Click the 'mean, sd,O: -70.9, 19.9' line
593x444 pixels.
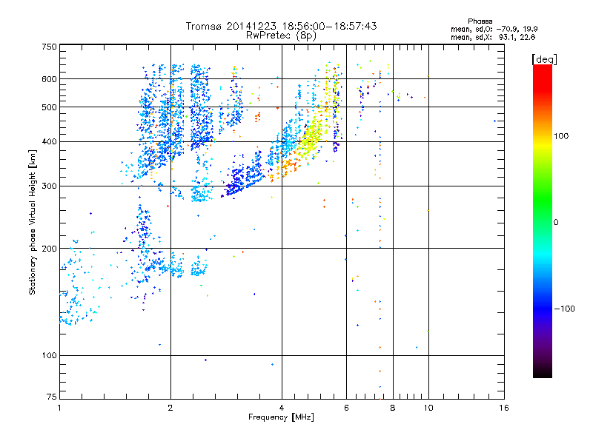pyautogui.click(x=494, y=29)
